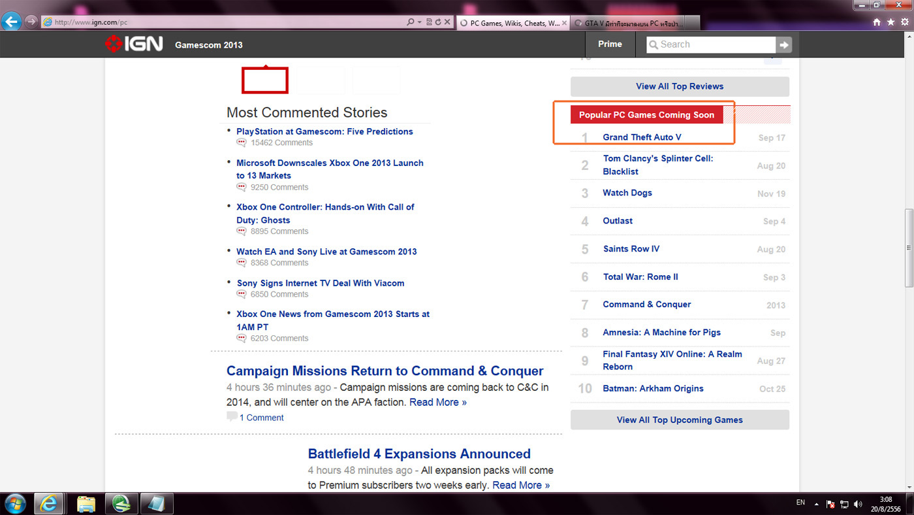Click Read More for the Battlefield 4 article

(x=521, y=486)
